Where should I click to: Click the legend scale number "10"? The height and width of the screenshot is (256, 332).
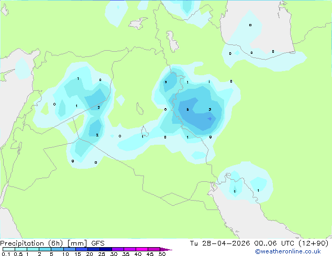65,254
